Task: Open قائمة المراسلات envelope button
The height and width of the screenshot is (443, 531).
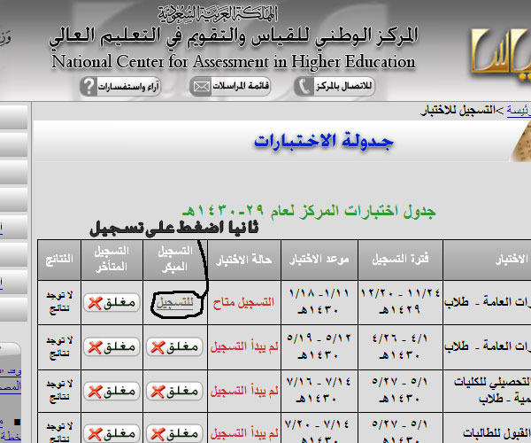Action: (x=230, y=87)
